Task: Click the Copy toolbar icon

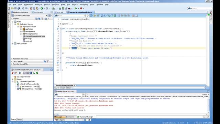Action: click(34, 8)
